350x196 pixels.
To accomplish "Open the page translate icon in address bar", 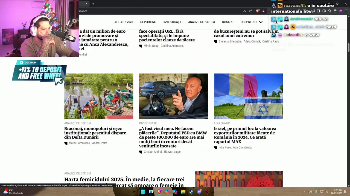I will coord(244,11).
